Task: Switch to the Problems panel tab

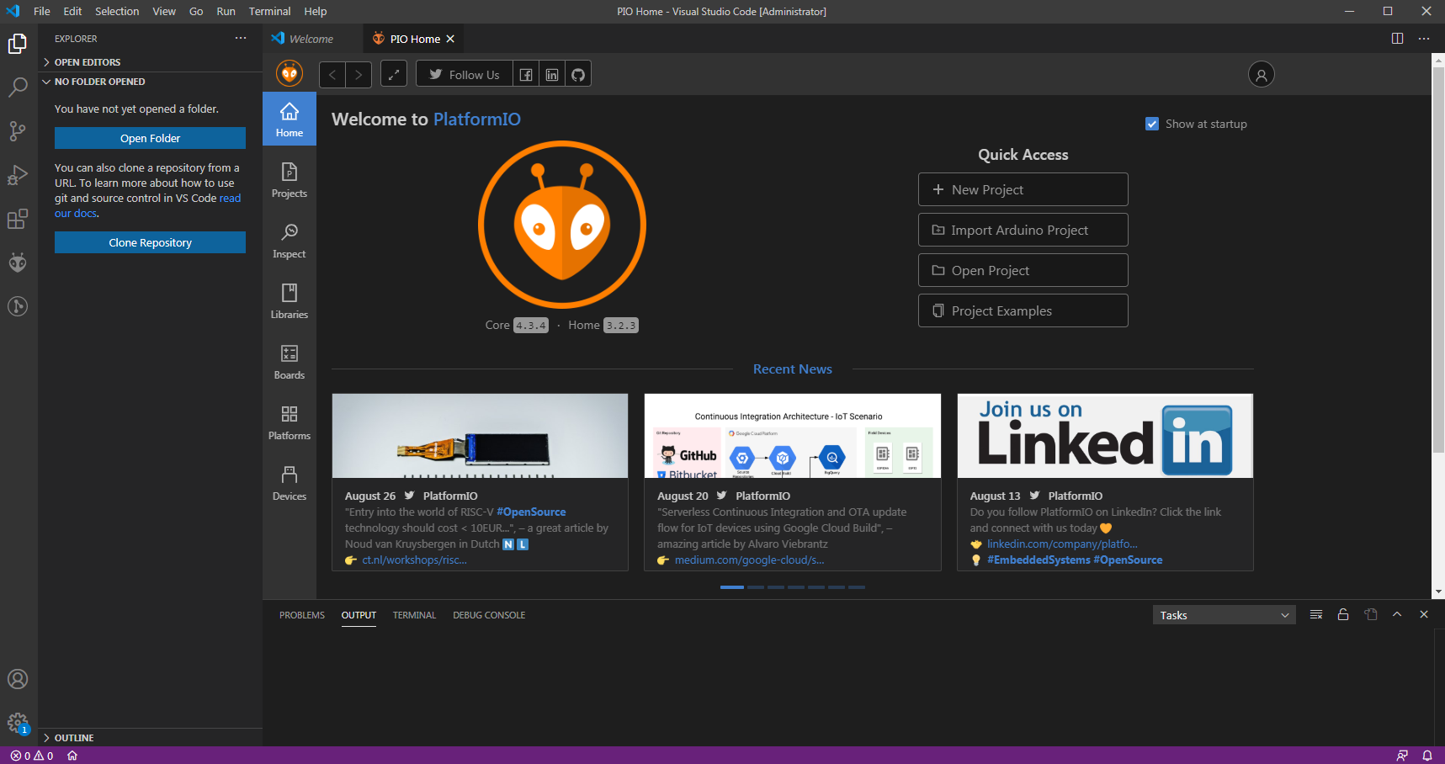Action: 302,615
